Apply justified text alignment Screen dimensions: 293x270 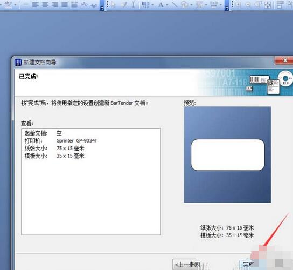pyautogui.click(x=65, y=4)
